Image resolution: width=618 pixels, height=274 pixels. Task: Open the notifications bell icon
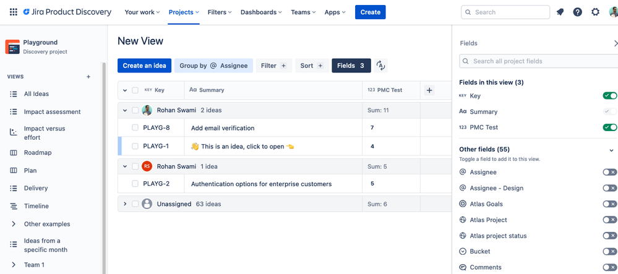pos(560,12)
